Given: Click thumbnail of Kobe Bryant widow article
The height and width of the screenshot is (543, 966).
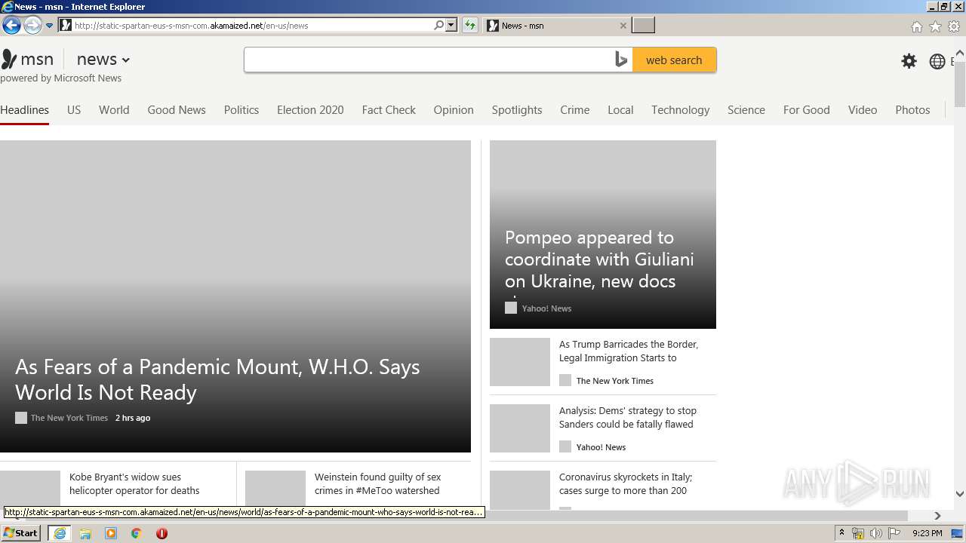Looking at the screenshot, I should click(30, 489).
